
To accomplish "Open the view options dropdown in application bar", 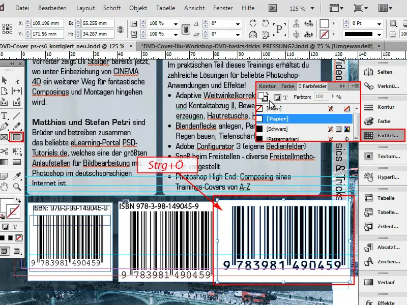I will tap(336, 8).
